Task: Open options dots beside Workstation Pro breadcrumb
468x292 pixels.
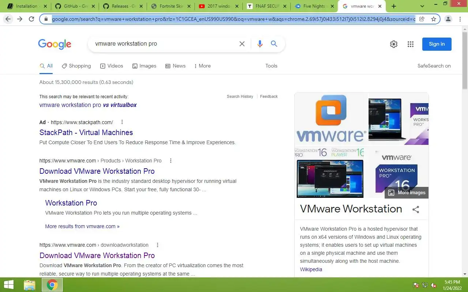Action: coord(170,161)
